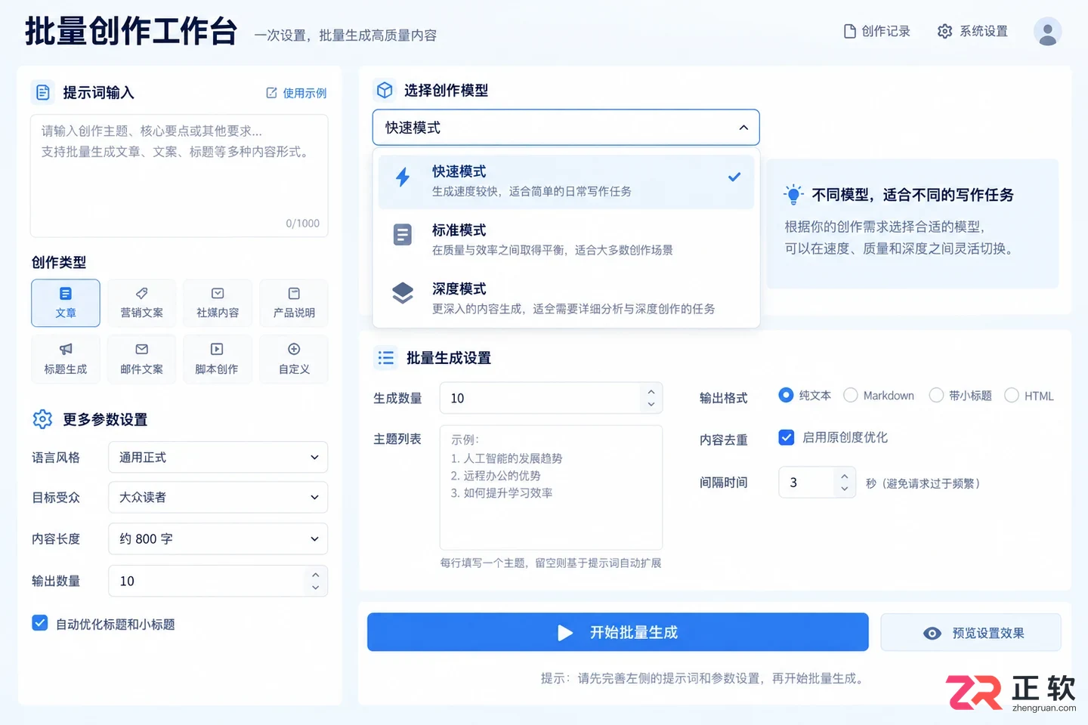The image size is (1088, 725).
Task: Open the 语言风格 dropdown
Action: pos(218,457)
